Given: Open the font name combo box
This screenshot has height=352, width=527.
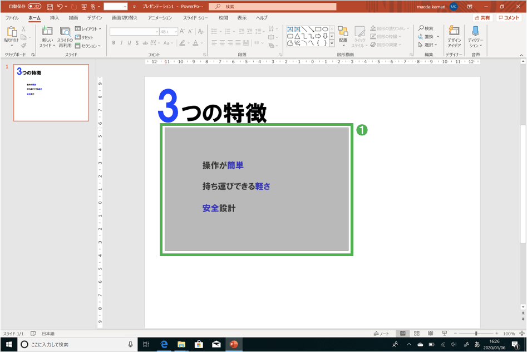Looking at the screenshot, I should (134, 32).
